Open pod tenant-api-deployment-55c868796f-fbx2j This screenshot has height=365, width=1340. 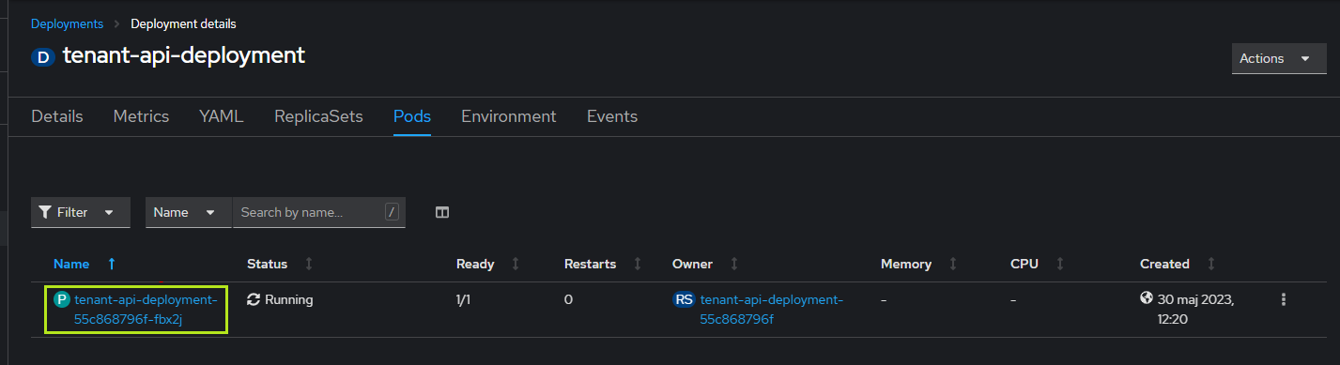[146, 310]
